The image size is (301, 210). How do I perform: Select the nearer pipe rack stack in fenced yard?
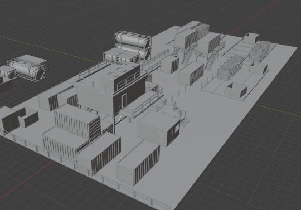[231, 67]
